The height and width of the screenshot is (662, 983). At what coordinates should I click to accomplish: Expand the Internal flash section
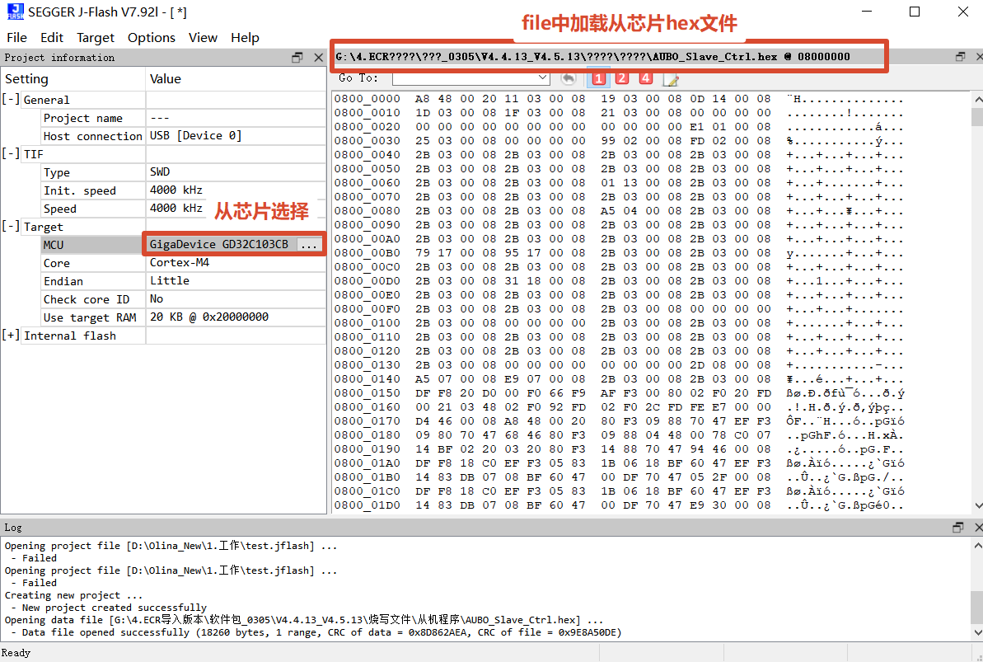pyautogui.click(x=11, y=335)
